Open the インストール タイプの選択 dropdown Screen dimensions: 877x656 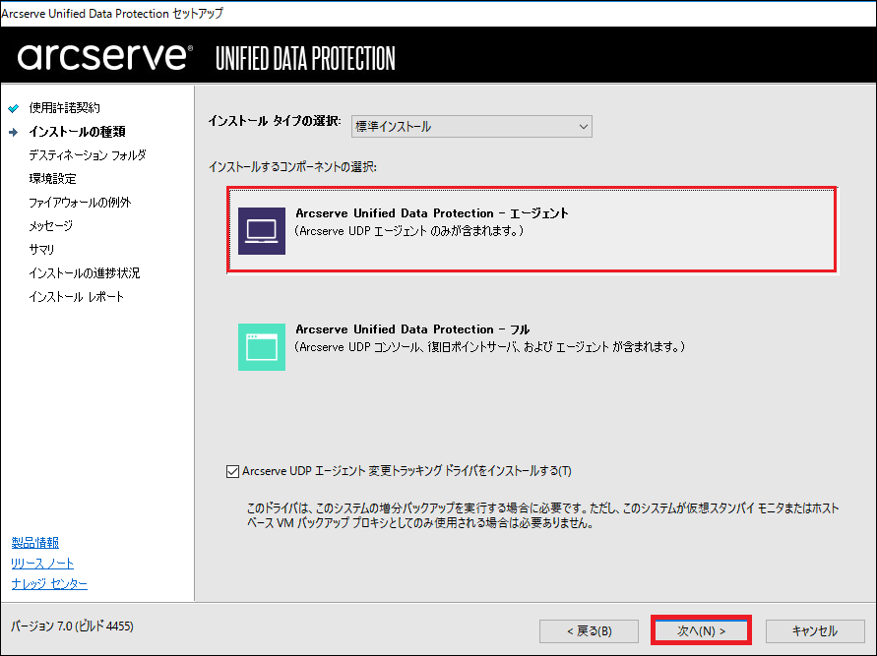coord(471,126)
